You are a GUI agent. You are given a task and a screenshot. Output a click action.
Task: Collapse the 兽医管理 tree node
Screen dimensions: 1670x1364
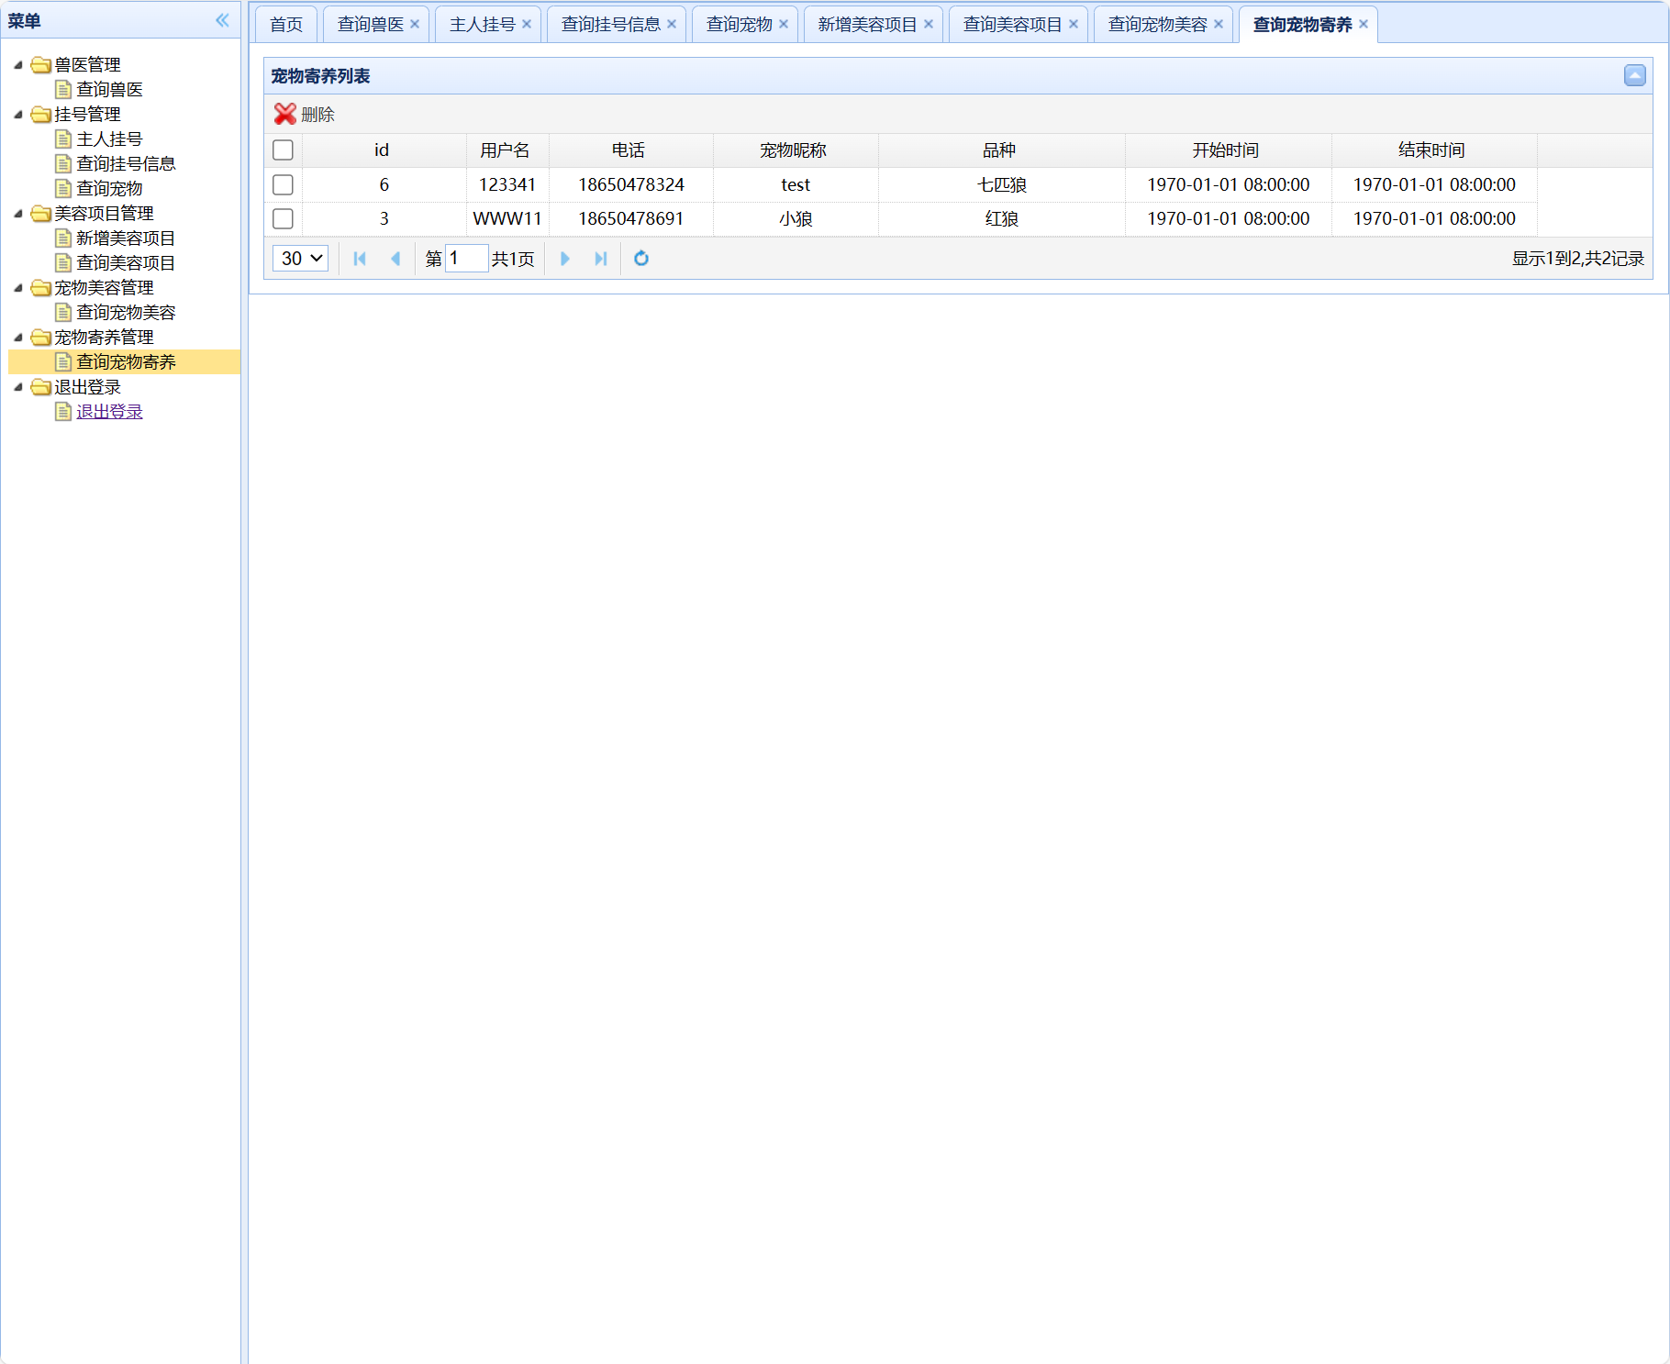pos(18,64)
